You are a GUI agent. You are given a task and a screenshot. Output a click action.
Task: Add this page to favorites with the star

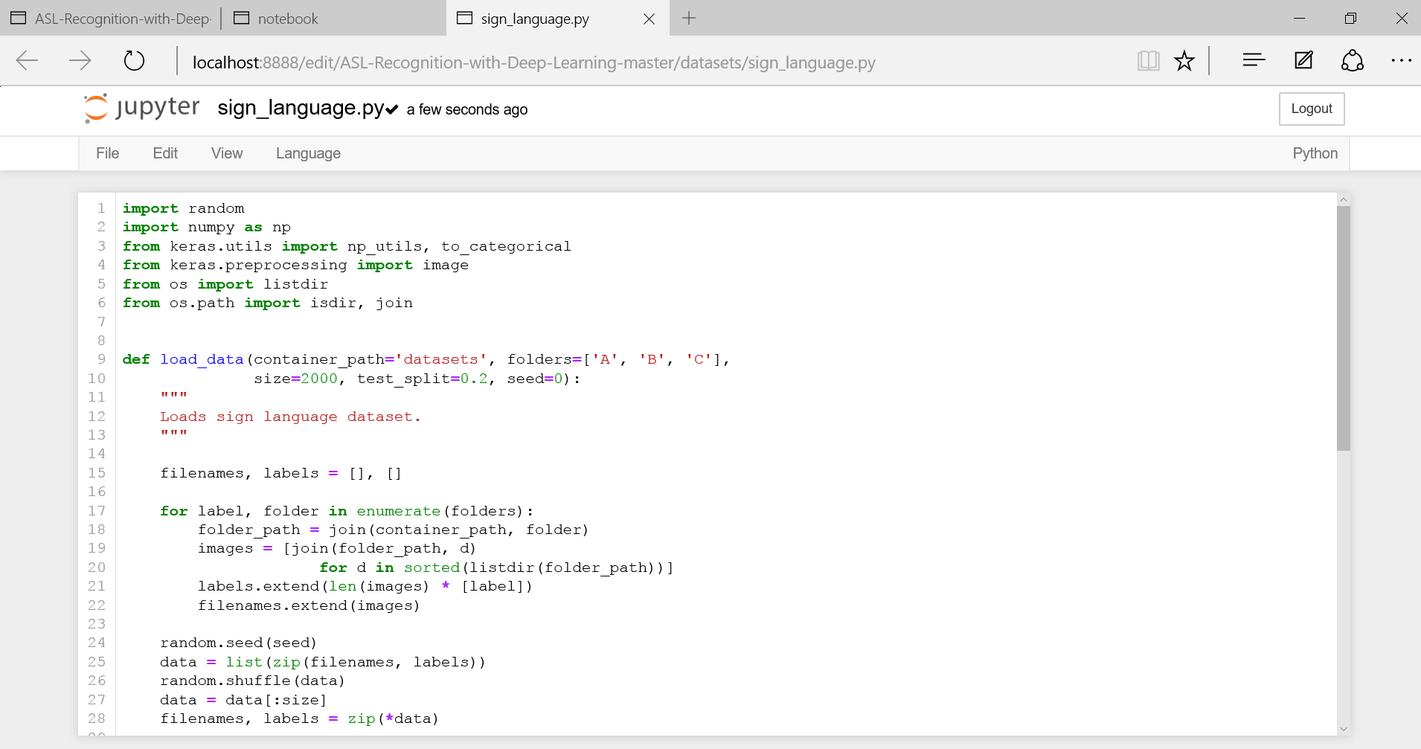[1183, 61]
